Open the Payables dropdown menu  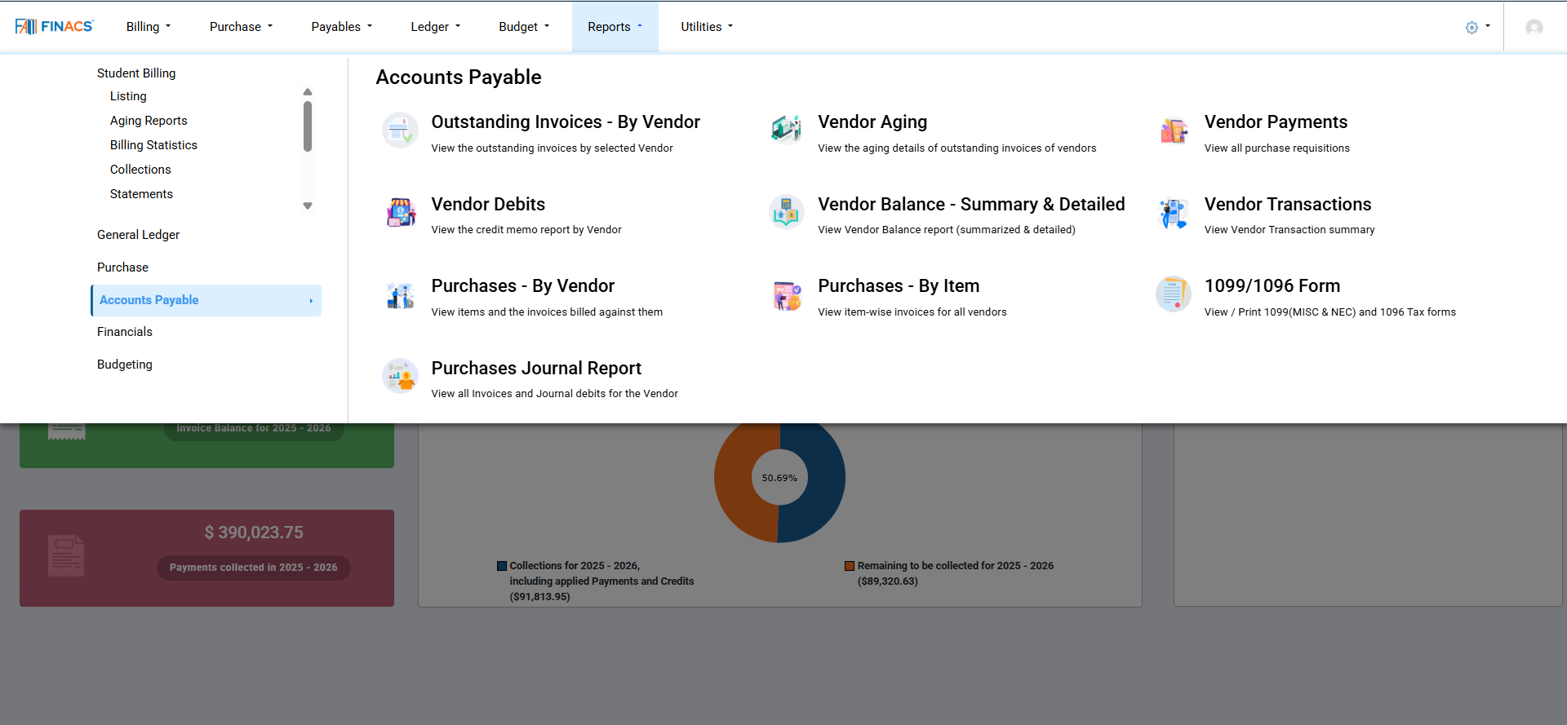tap(341, 27)
